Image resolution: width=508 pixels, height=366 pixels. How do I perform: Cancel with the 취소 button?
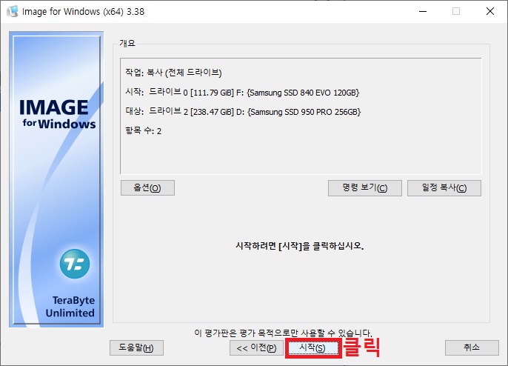472,347
